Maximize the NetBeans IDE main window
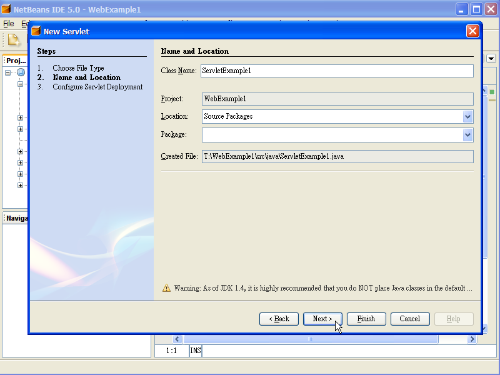 pyautogui.click(x=476, y=9)
